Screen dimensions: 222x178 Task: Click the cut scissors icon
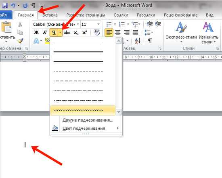[20, 25]
